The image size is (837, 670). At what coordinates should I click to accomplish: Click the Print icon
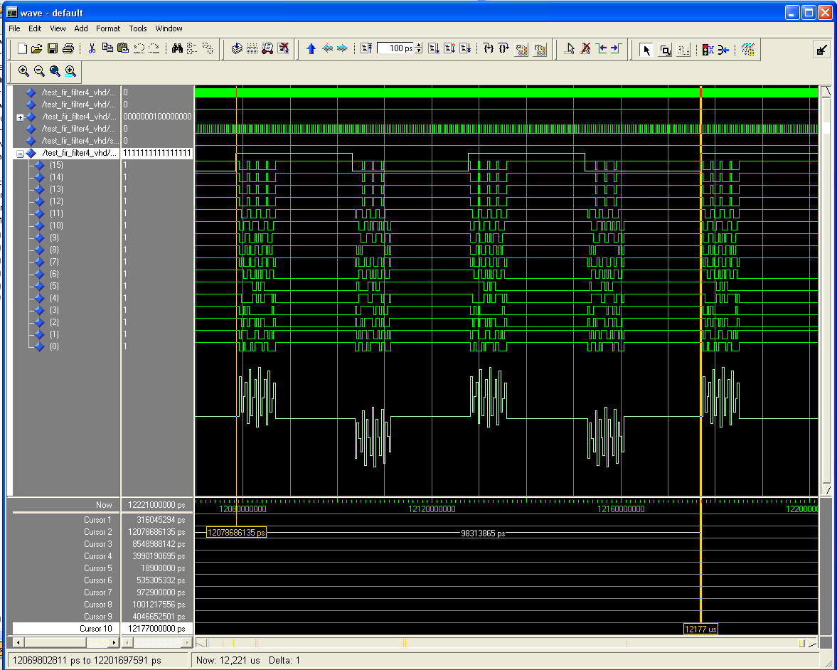[68, 49]
